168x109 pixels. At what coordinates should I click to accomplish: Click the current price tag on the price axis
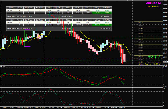point(165,62)
